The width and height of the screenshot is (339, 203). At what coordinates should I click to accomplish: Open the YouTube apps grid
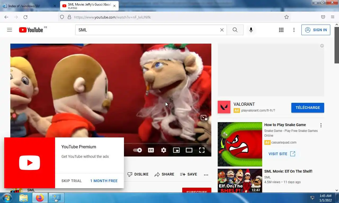281,30
